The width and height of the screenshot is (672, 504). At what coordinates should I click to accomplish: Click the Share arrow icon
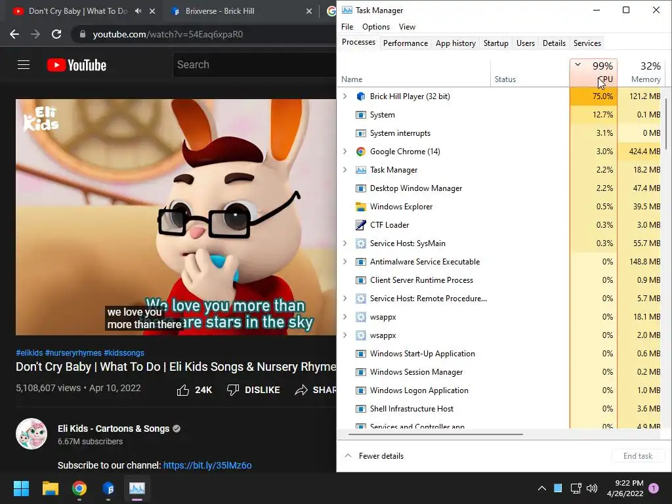(x=301, y=390)
